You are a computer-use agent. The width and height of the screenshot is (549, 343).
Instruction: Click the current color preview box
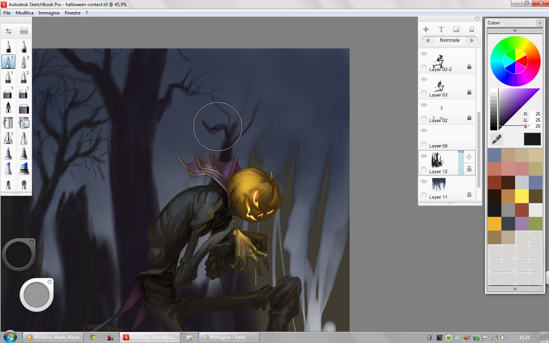tap(532, 139)
